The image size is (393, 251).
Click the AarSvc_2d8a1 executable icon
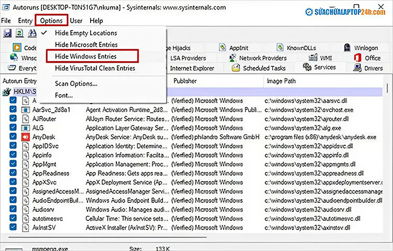pyautogui.click(x=26, y=110)
